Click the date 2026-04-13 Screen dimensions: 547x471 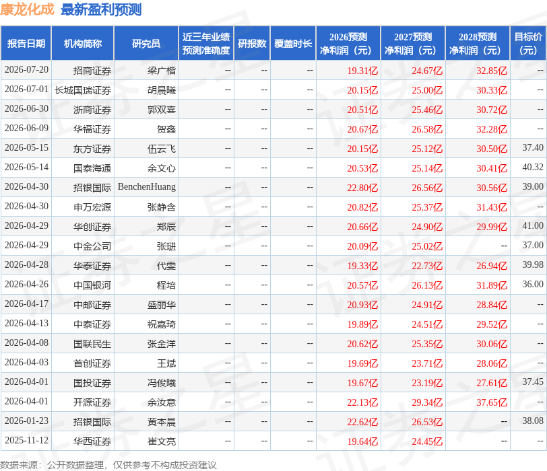[26, 323]
